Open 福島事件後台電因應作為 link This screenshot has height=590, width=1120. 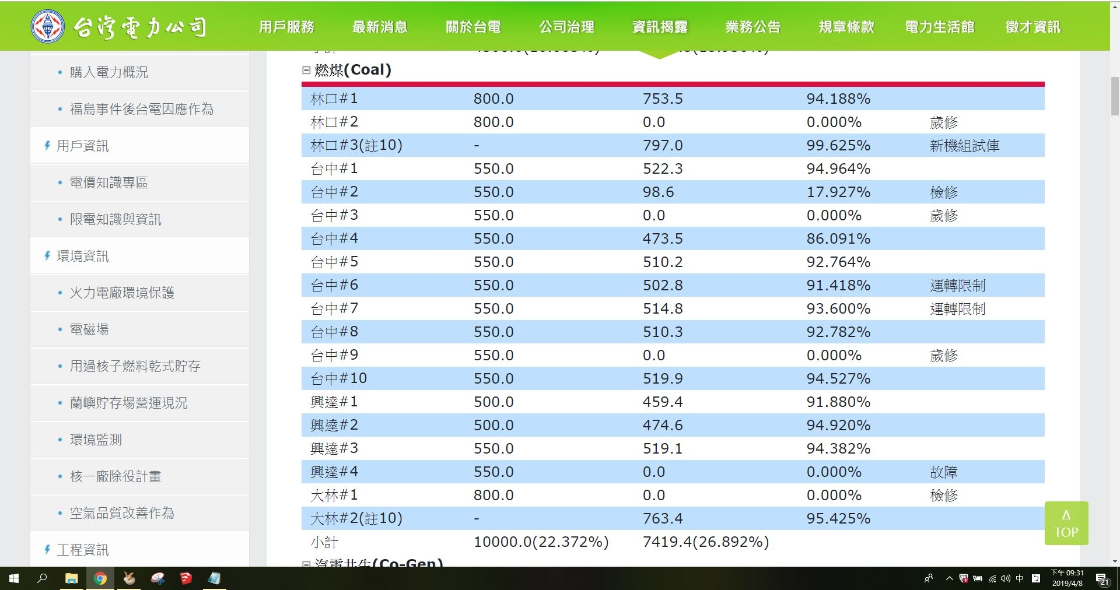coord(142,109)
